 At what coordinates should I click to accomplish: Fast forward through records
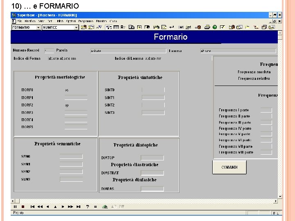(70, 207)
